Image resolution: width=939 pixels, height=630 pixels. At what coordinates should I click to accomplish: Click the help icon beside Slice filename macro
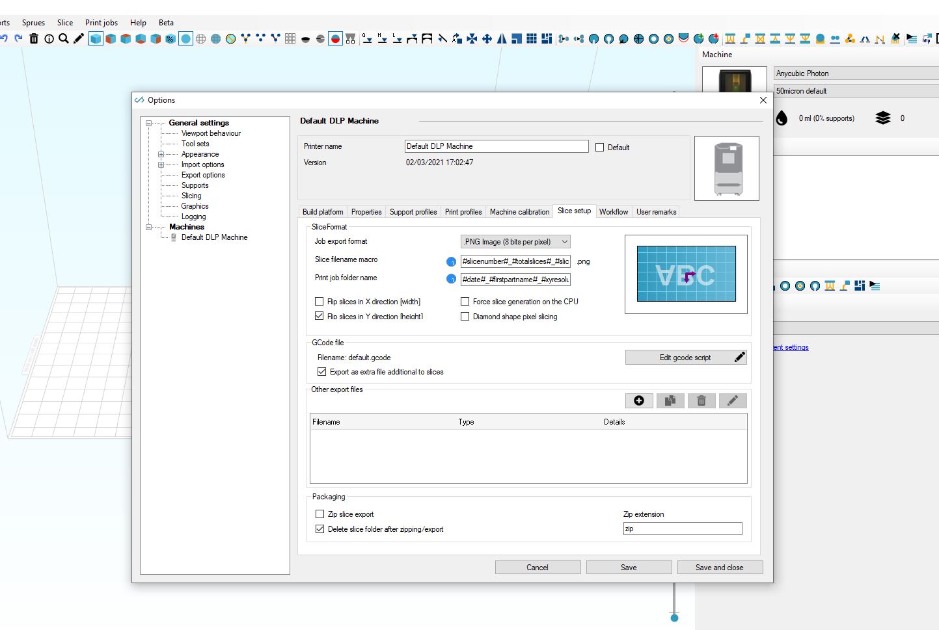point(451,261)
